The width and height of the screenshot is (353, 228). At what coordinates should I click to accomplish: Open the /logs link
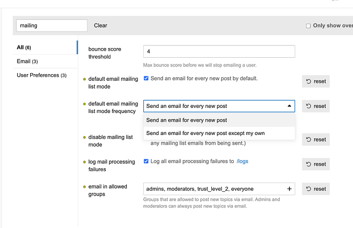coord(242,161)
